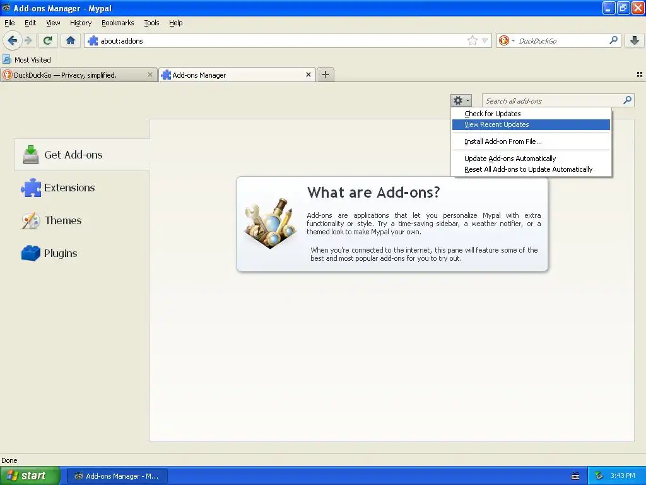Toggle Update Add-ons Automatically

(x=531, y=159)
